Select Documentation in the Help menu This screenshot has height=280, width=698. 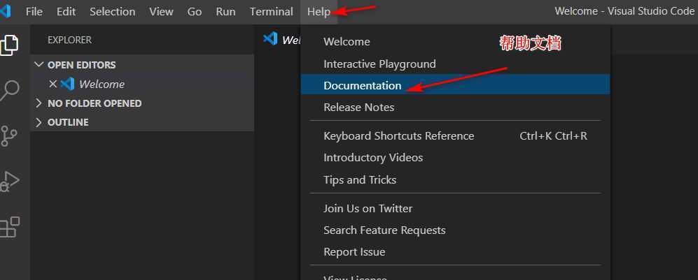(x=455, y=85)
